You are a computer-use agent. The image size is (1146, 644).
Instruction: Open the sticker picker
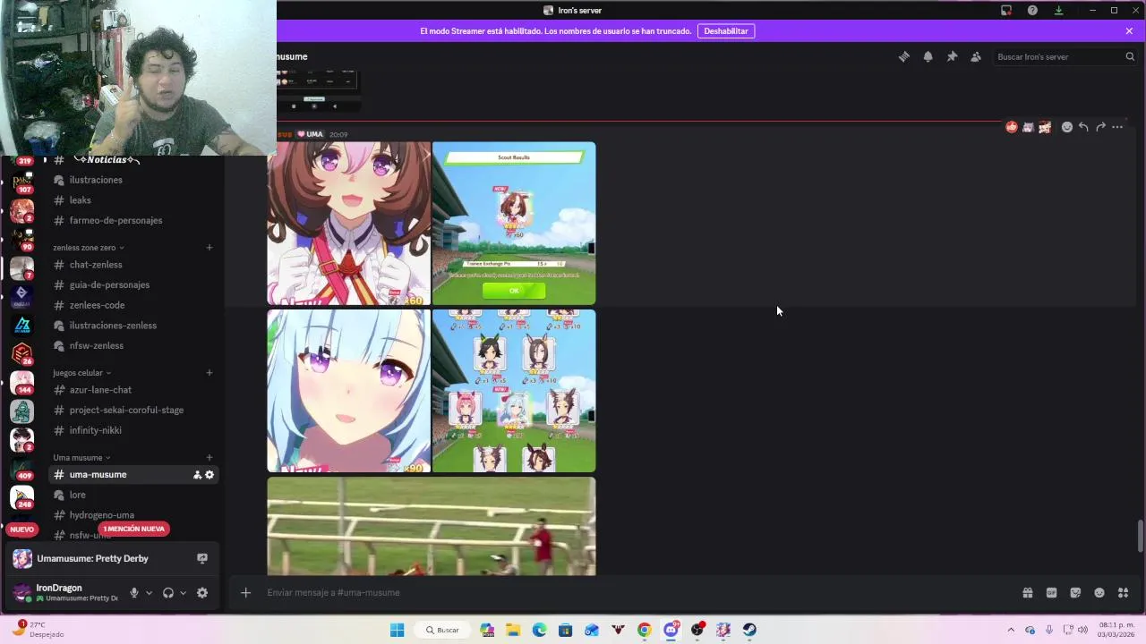(x=1075, y=592)
